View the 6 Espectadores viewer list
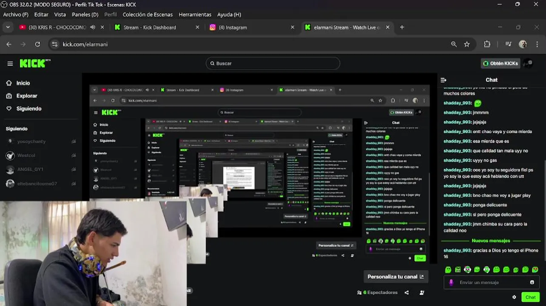 pos(377,292)
